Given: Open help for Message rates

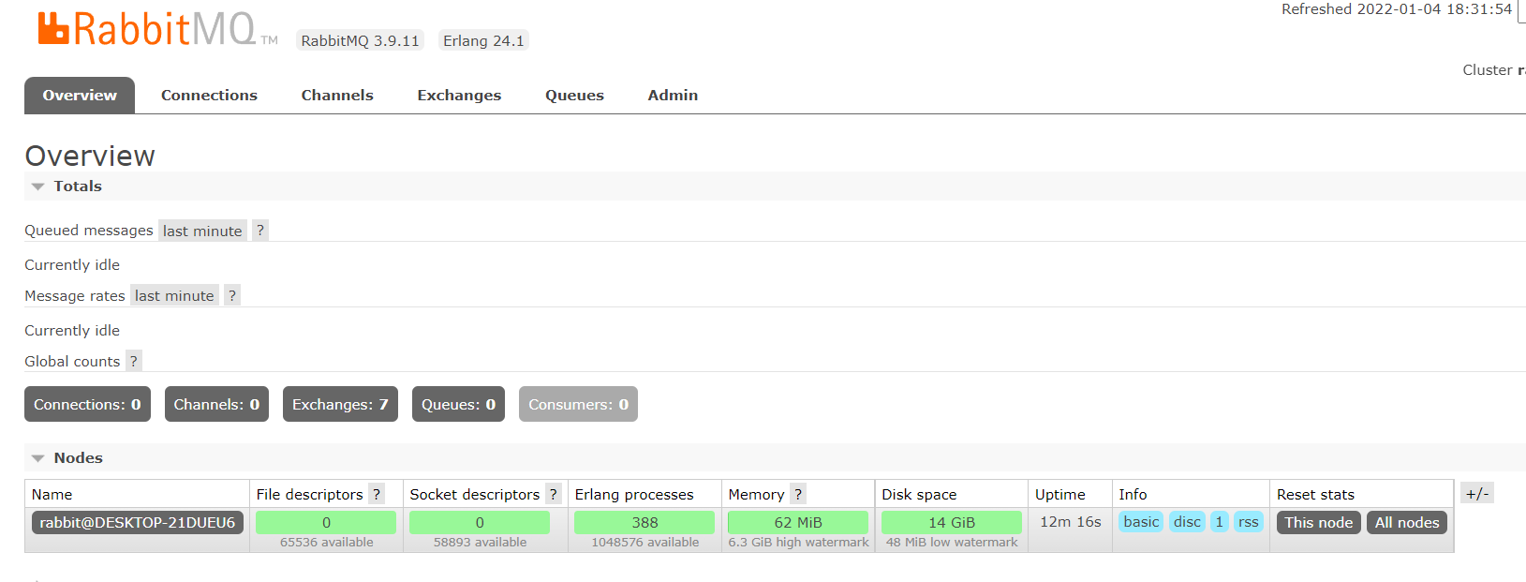Looking at the screenshot, I should click(232, 296).
